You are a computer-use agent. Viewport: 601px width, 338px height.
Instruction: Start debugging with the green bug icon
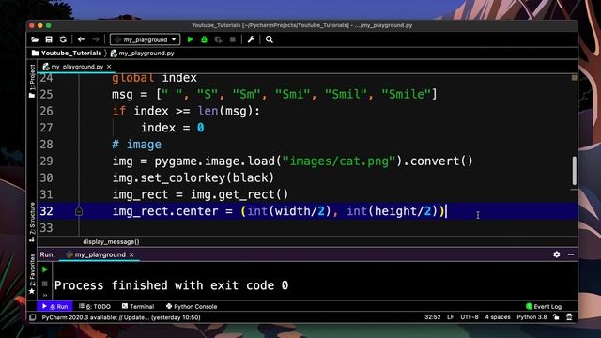point(204,39)
